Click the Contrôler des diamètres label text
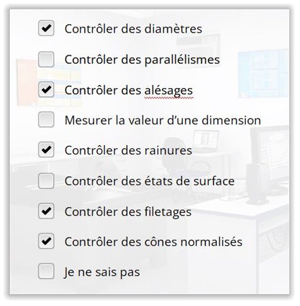Viewport: 300px width, 306px height. [x=134, y=29]
